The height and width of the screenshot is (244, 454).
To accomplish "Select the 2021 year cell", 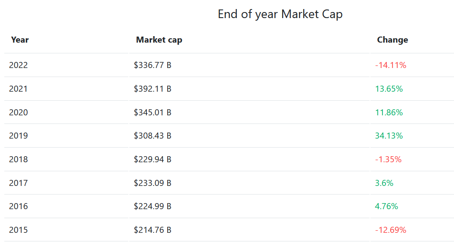I will 19,89.
